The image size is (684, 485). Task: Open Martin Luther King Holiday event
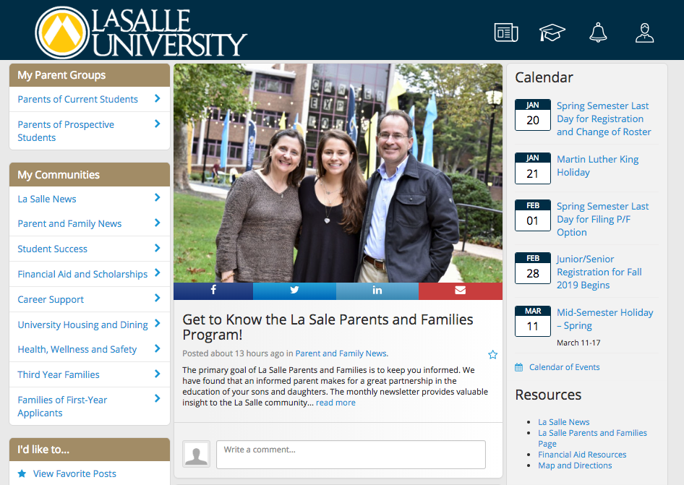coord(598,166)
